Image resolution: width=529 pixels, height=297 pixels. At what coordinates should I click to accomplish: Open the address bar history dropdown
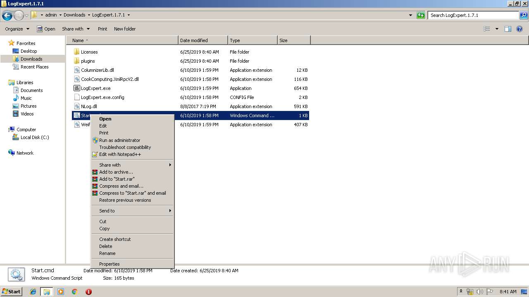410,15
